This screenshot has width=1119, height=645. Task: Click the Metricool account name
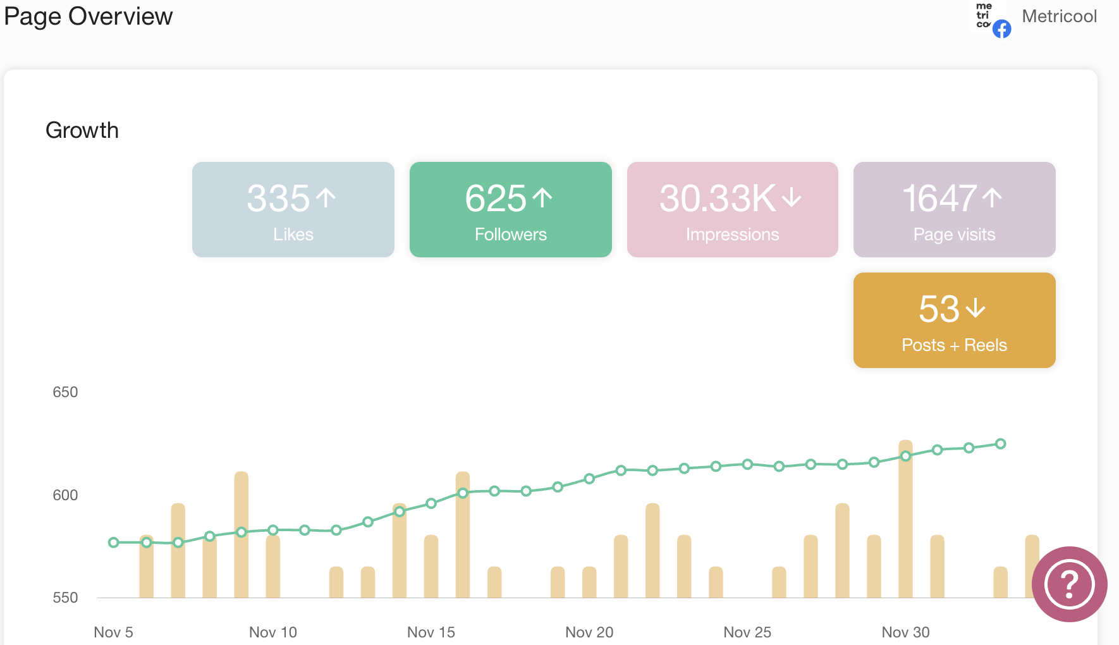(1060, 16)
